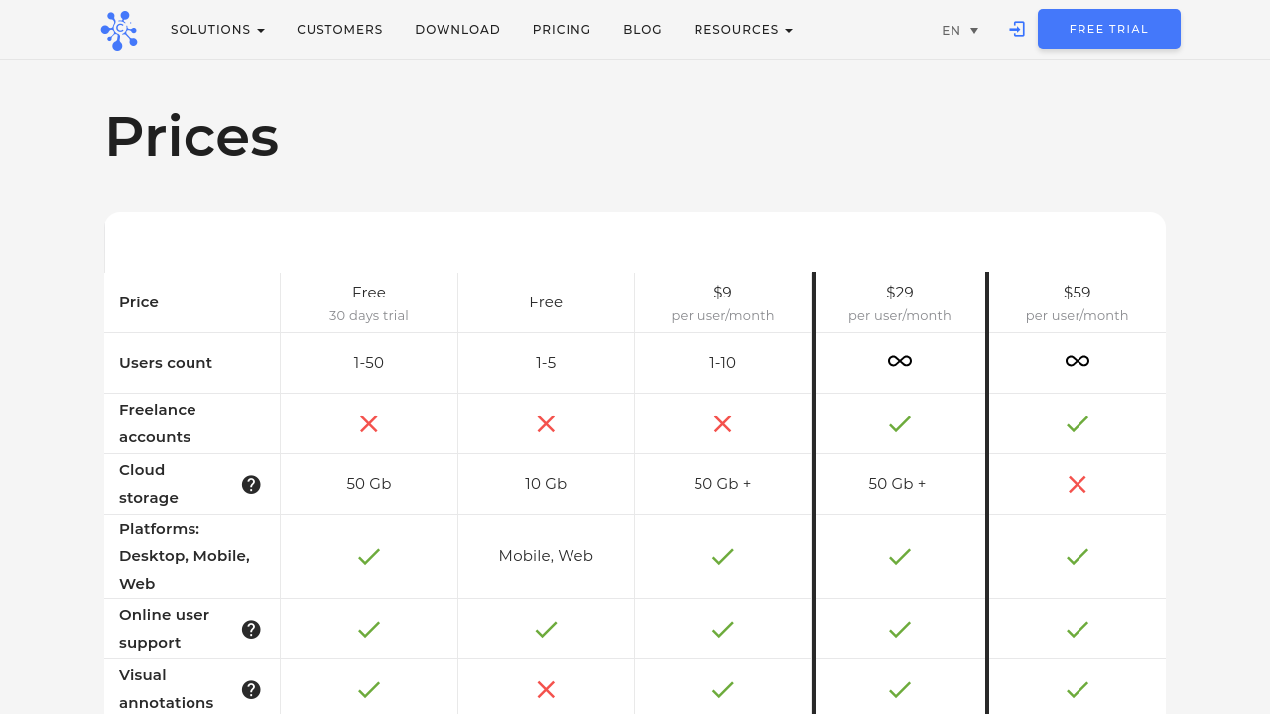
Task: Click the $29 per user/month price
Action: tap(900, 303)
